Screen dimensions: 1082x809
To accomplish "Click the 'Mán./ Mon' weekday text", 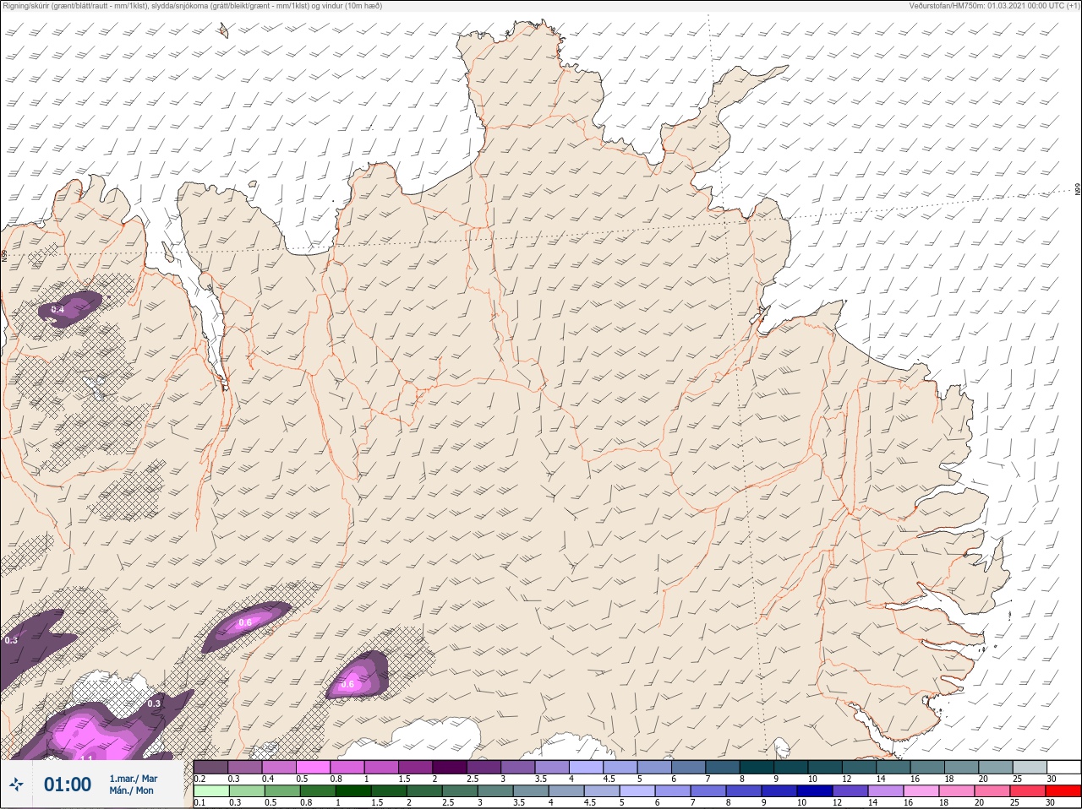I will pos(131,791).
